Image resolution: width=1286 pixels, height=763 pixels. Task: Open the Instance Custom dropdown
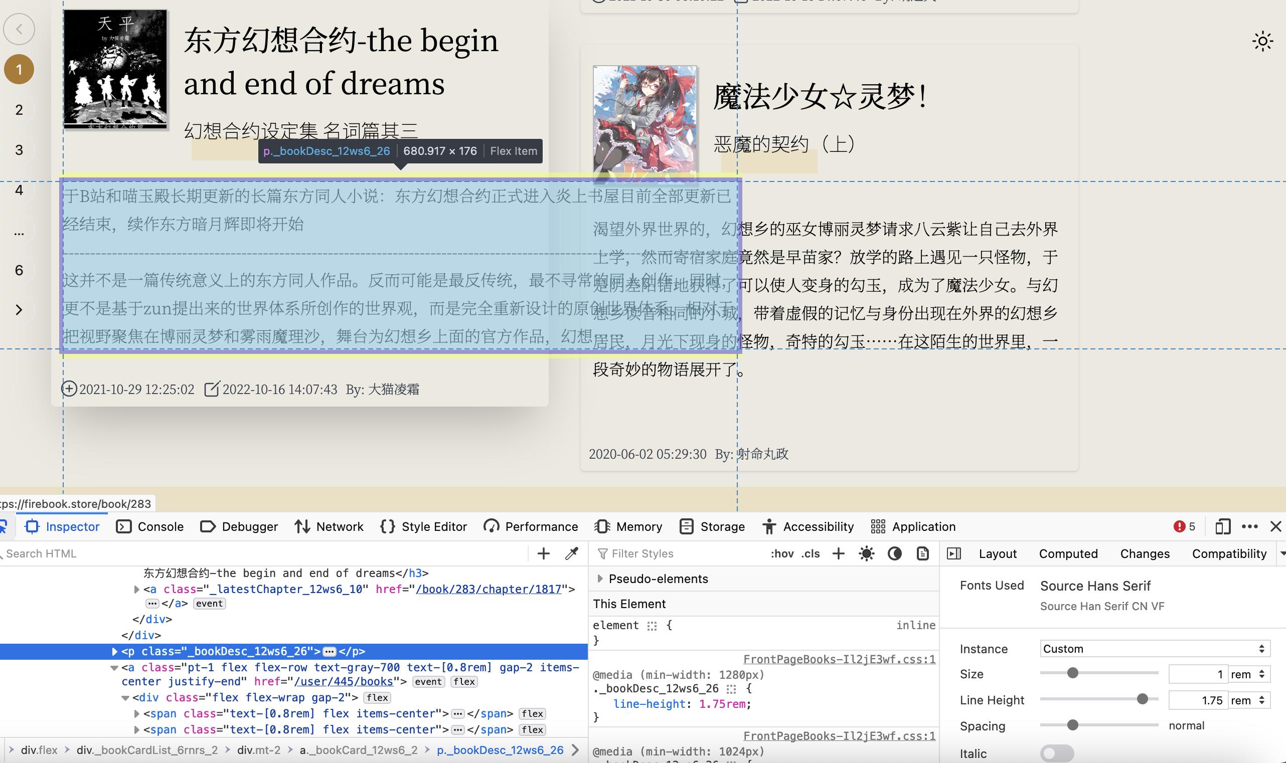click(1154, 649)
